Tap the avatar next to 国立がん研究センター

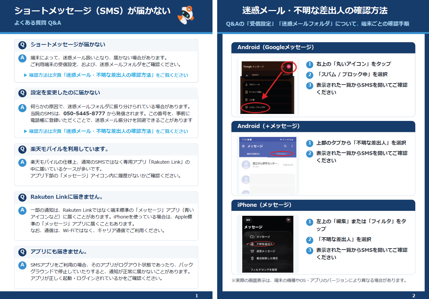pos(246,165)
